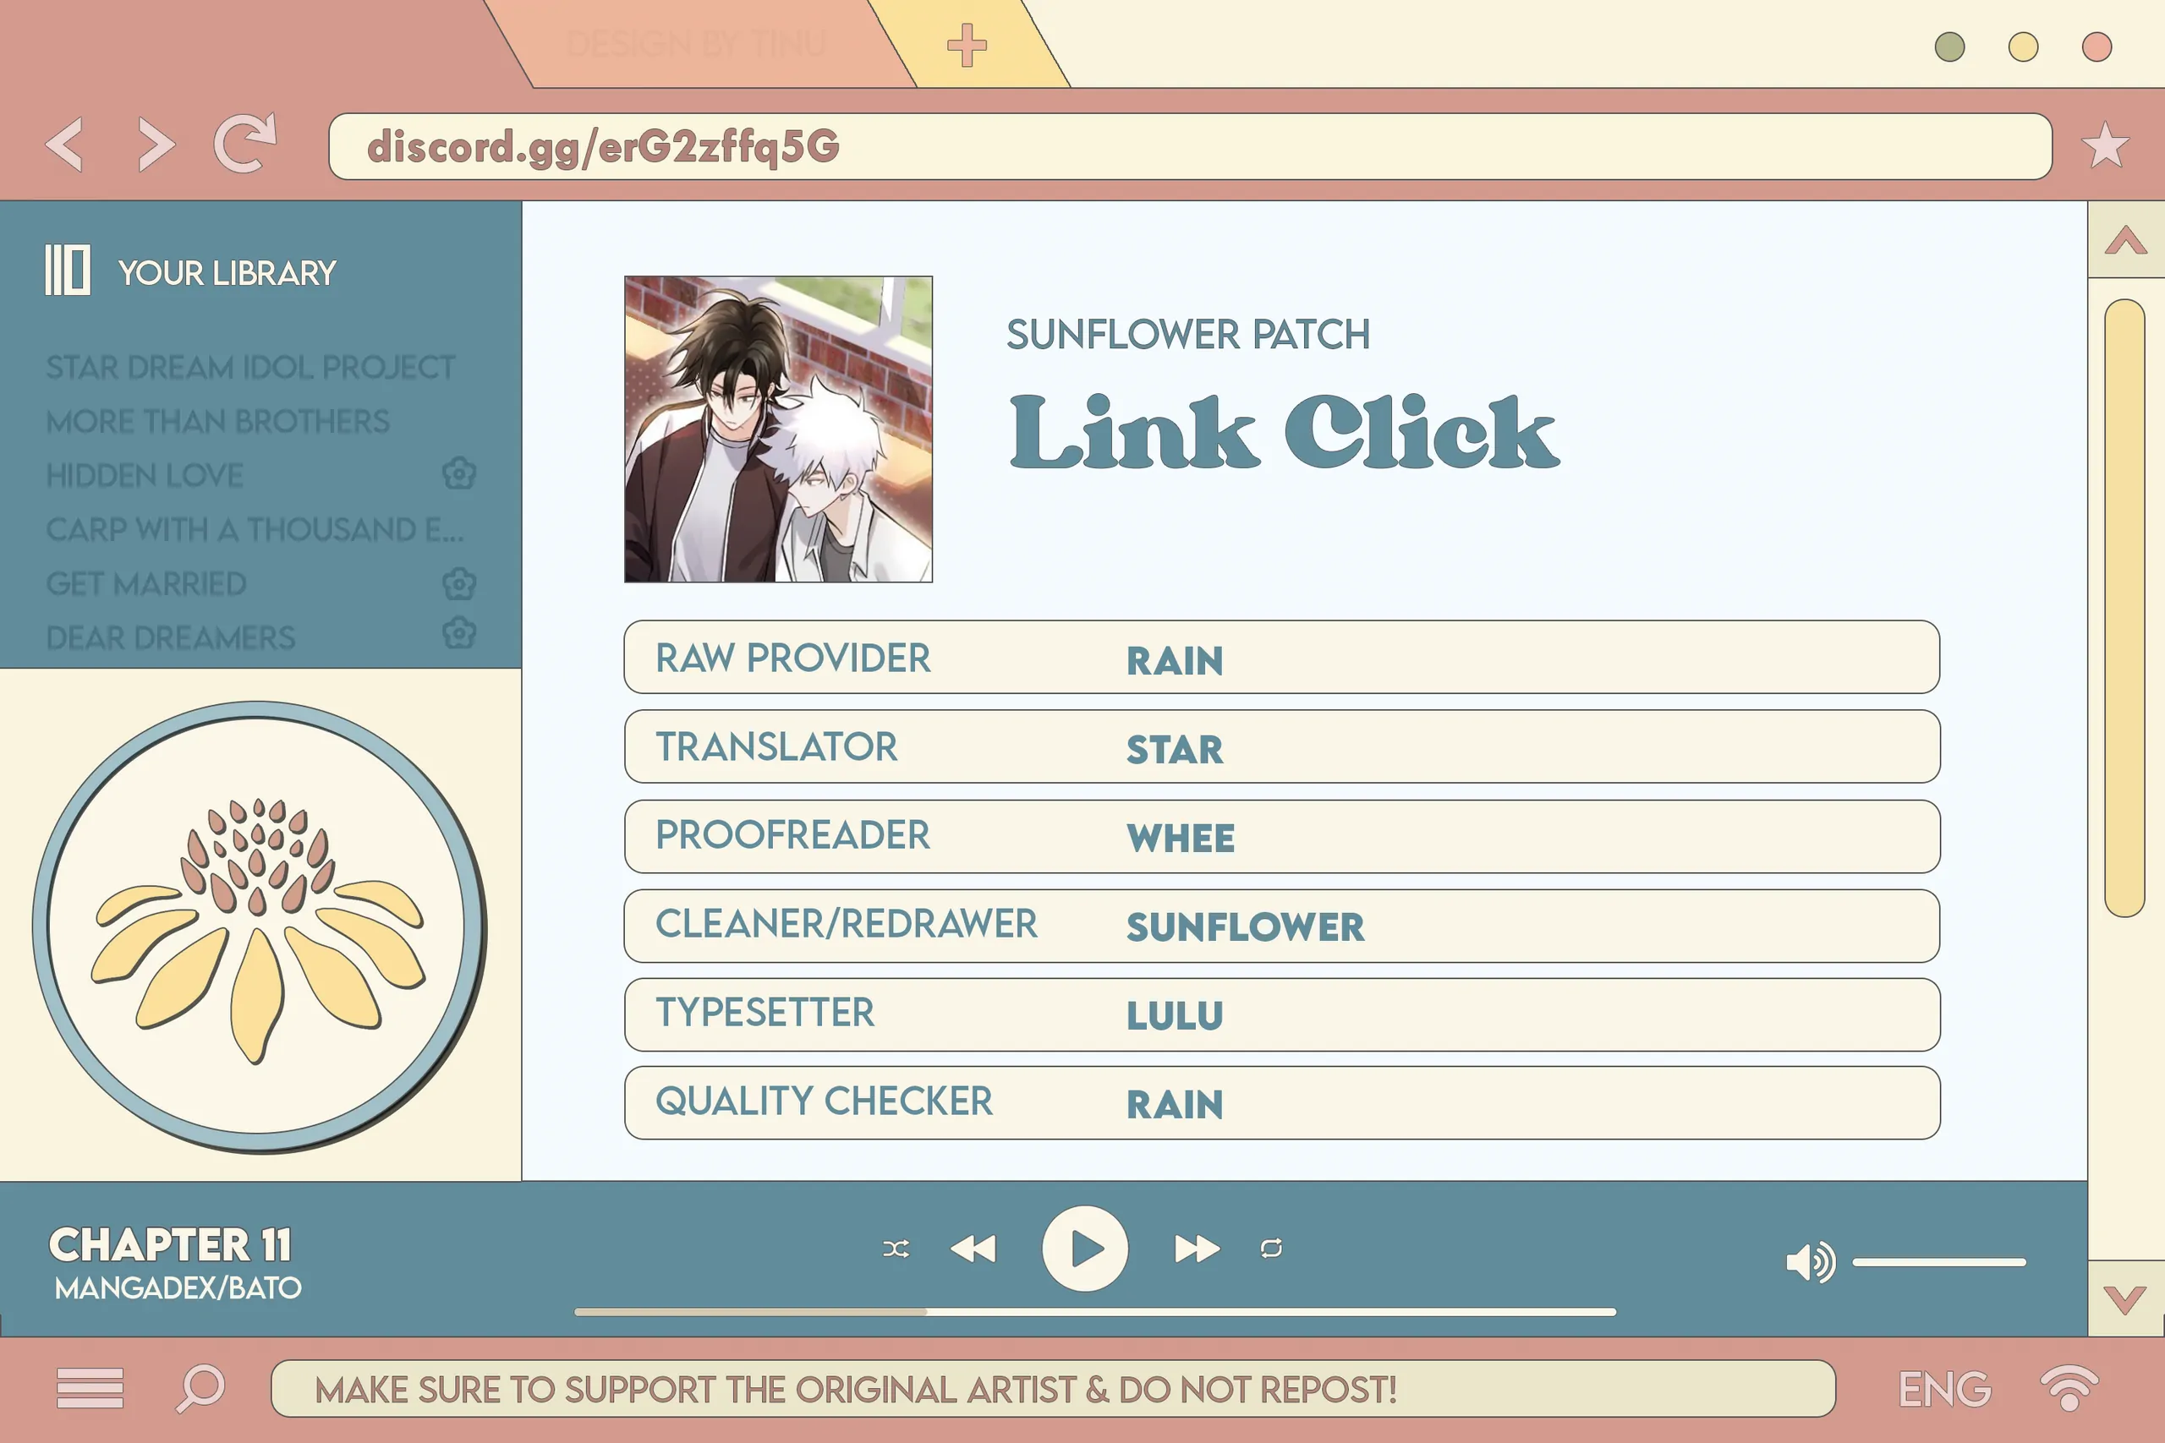
Task: Select the Translator Star row
Action: pos(1281,746)
